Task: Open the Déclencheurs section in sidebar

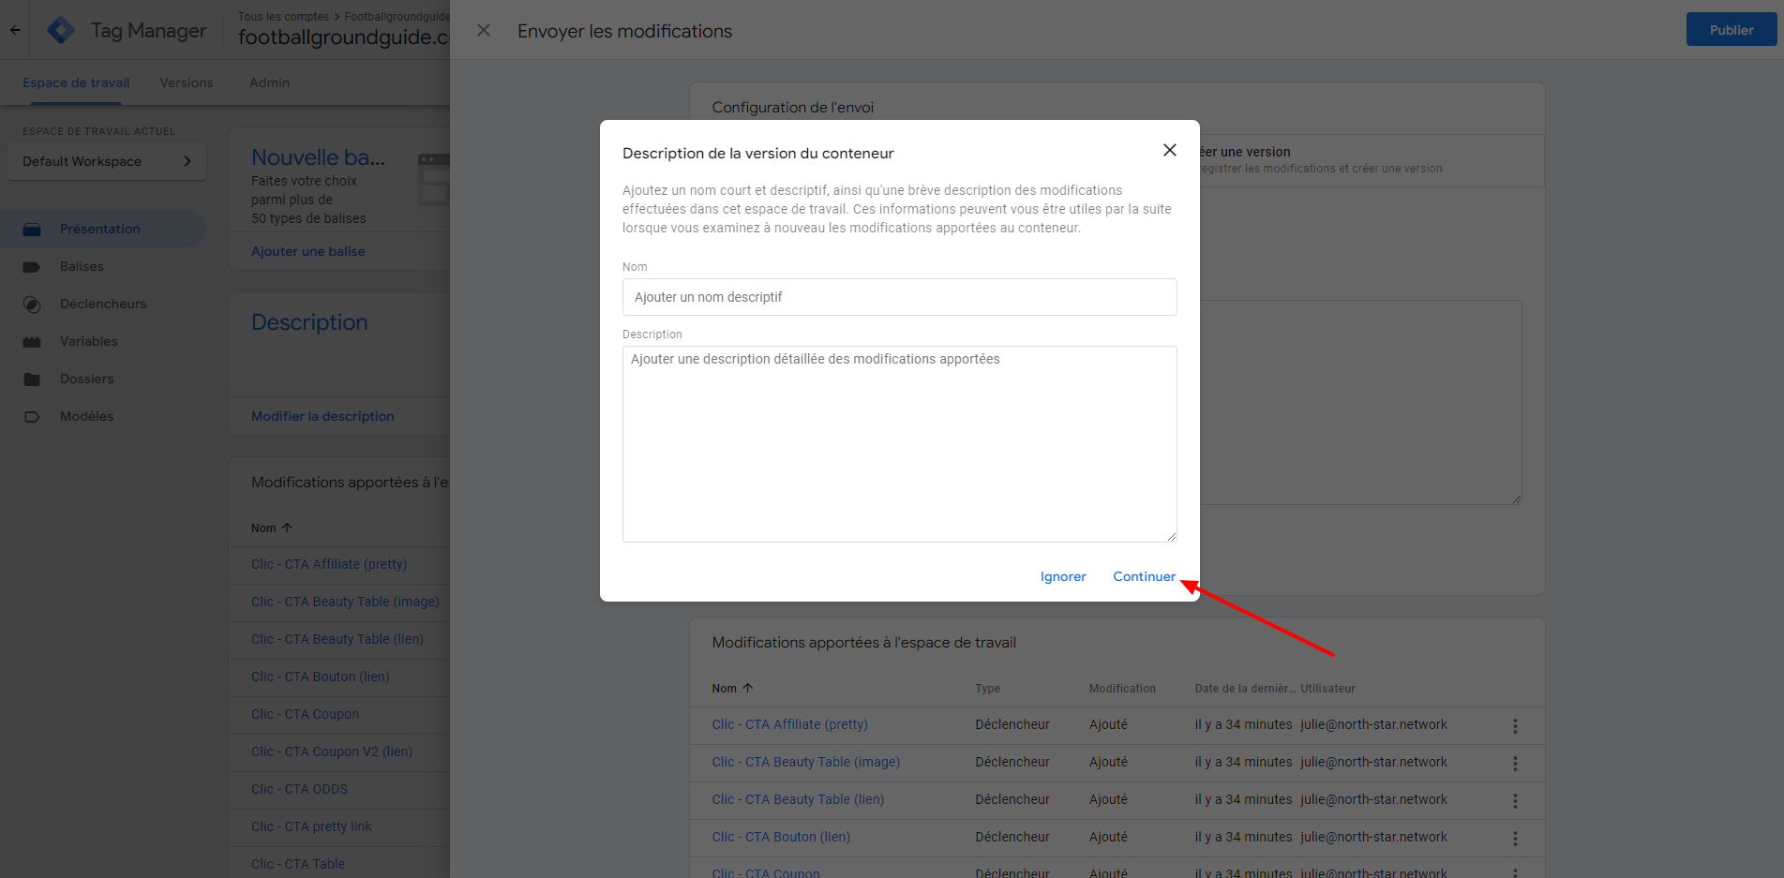Action: point(103,304)
